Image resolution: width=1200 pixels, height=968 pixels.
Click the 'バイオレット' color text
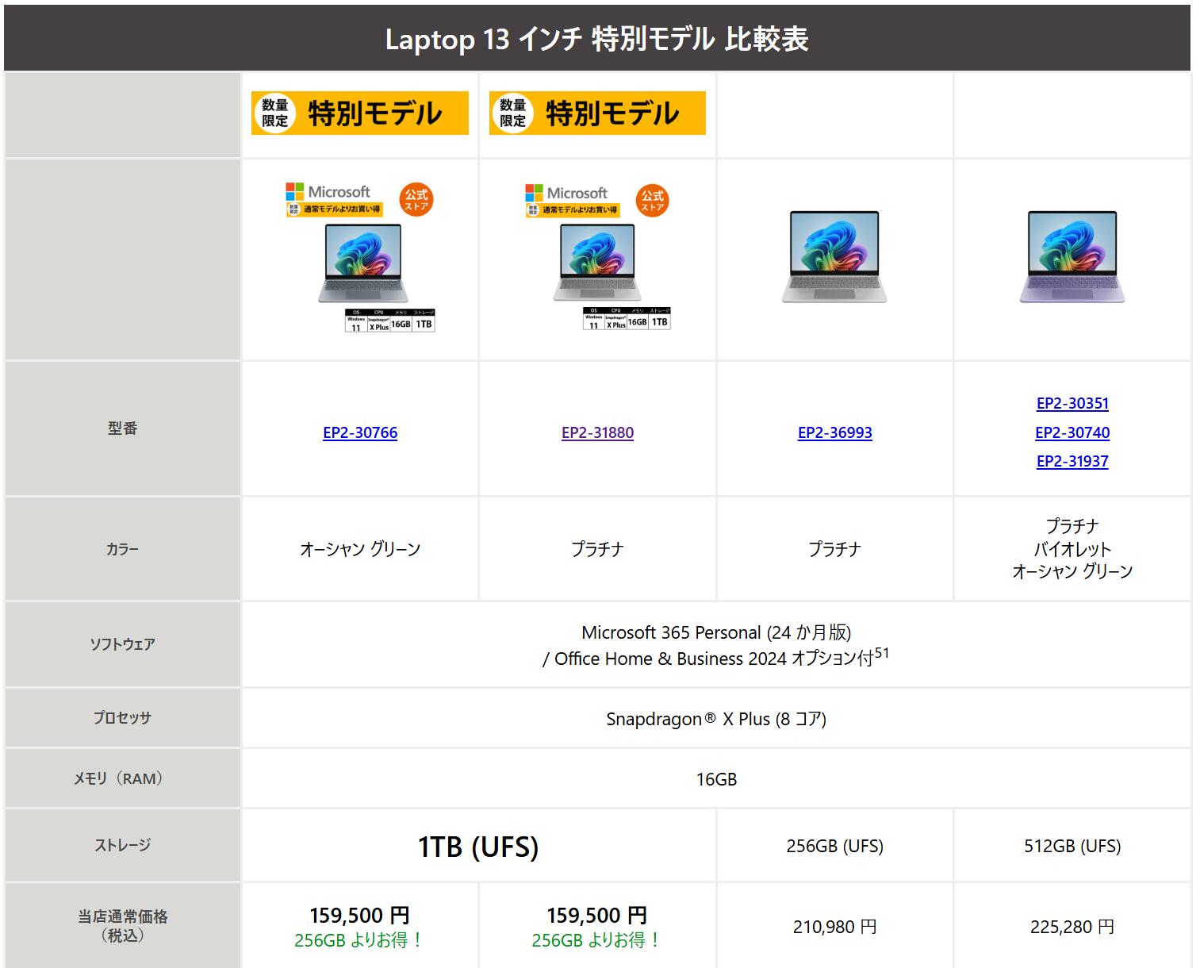click(x=1072, y=549)
